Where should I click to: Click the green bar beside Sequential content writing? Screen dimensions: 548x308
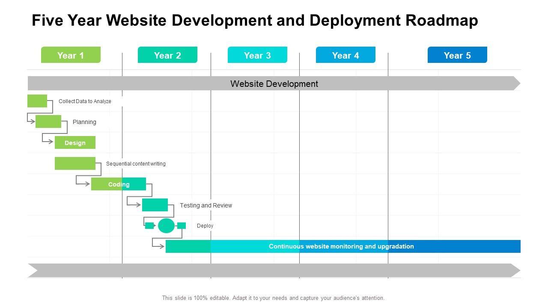coord(75,163)
